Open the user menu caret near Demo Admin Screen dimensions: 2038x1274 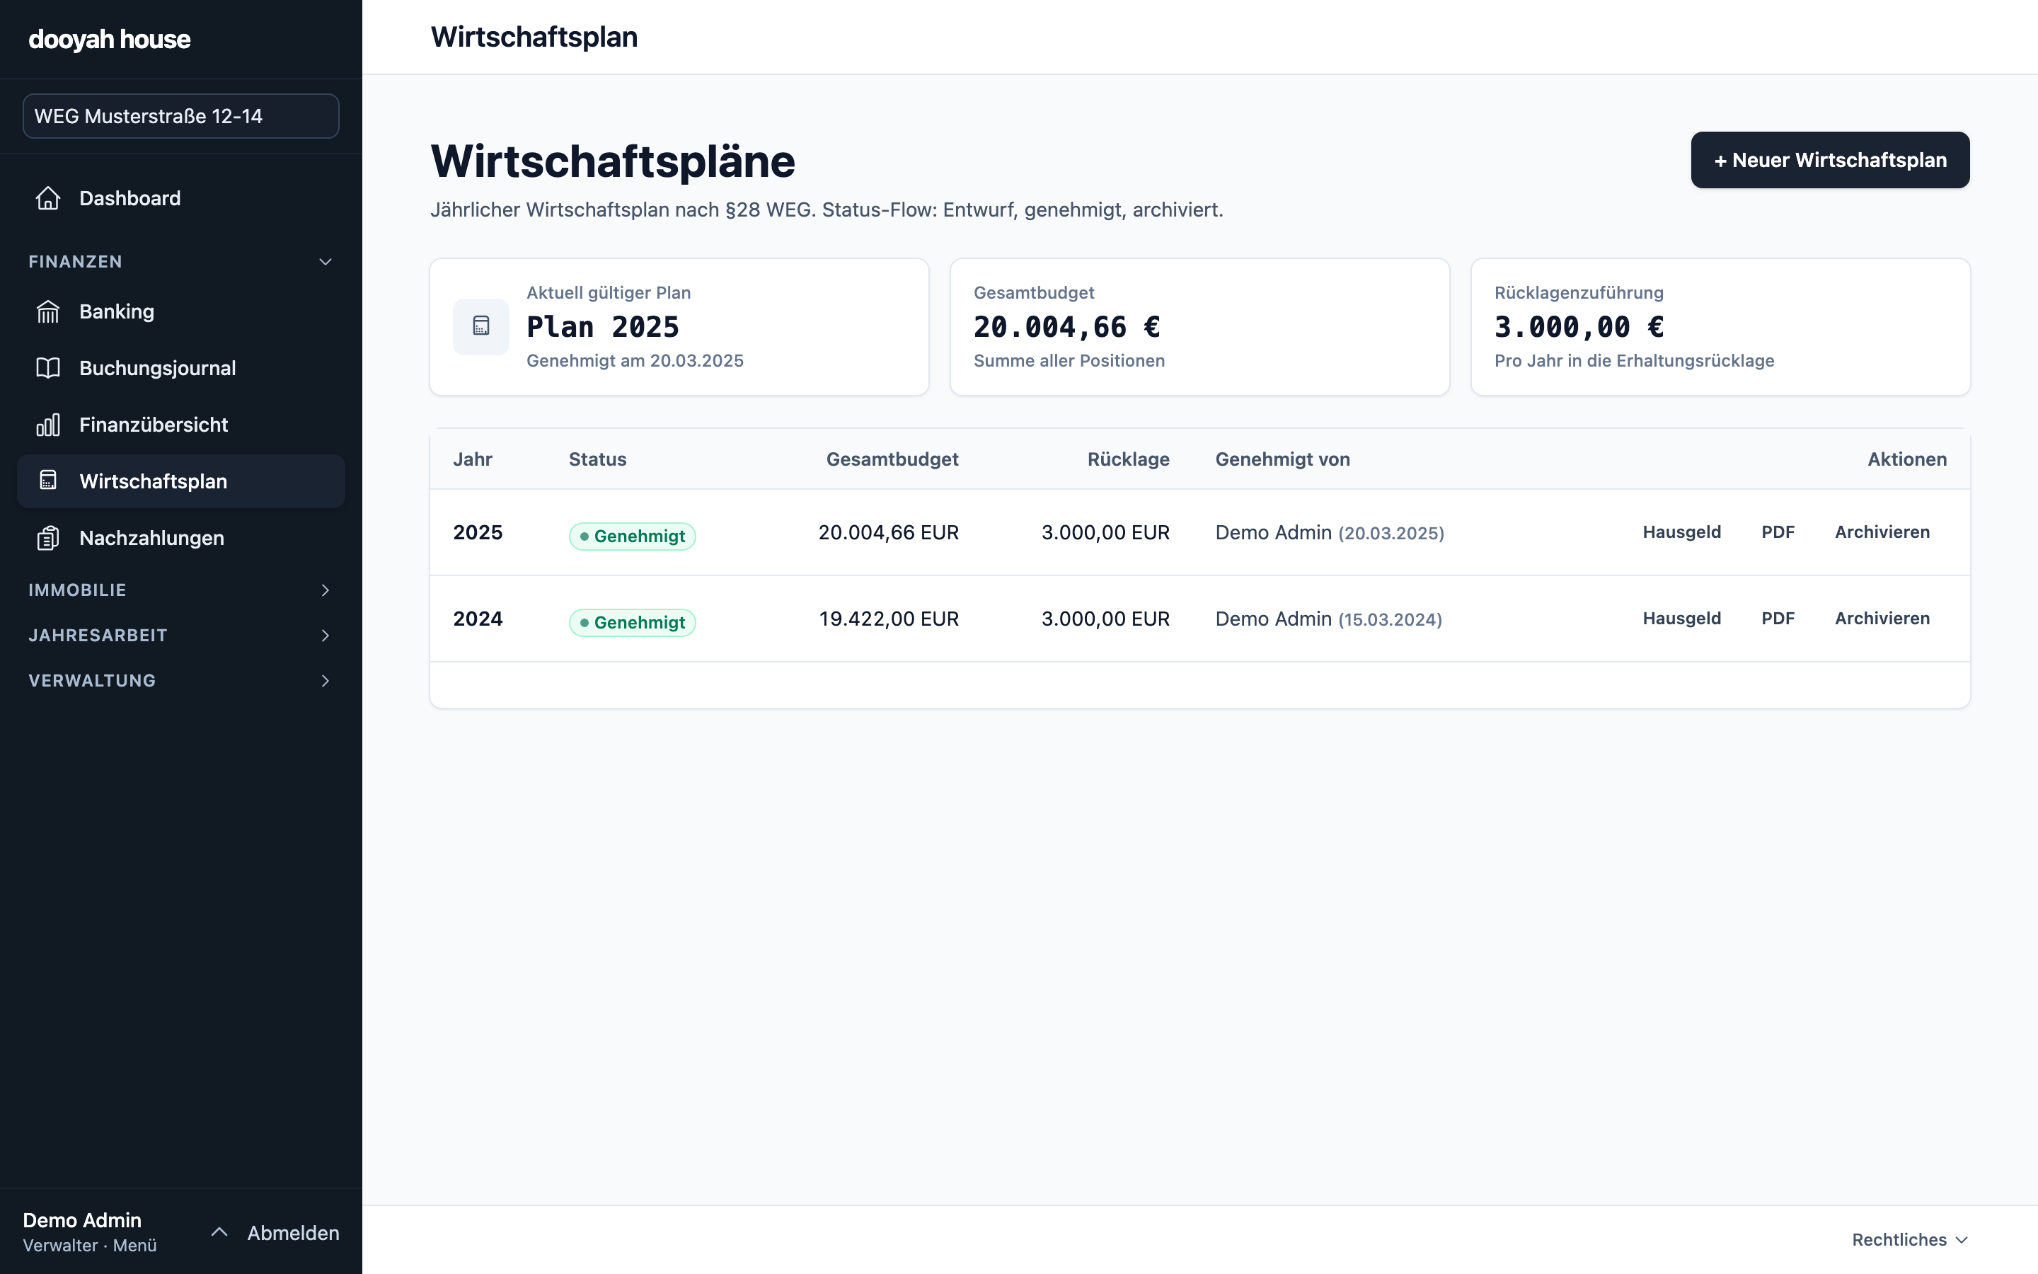pyautogui.click(x=219, y=1232)
